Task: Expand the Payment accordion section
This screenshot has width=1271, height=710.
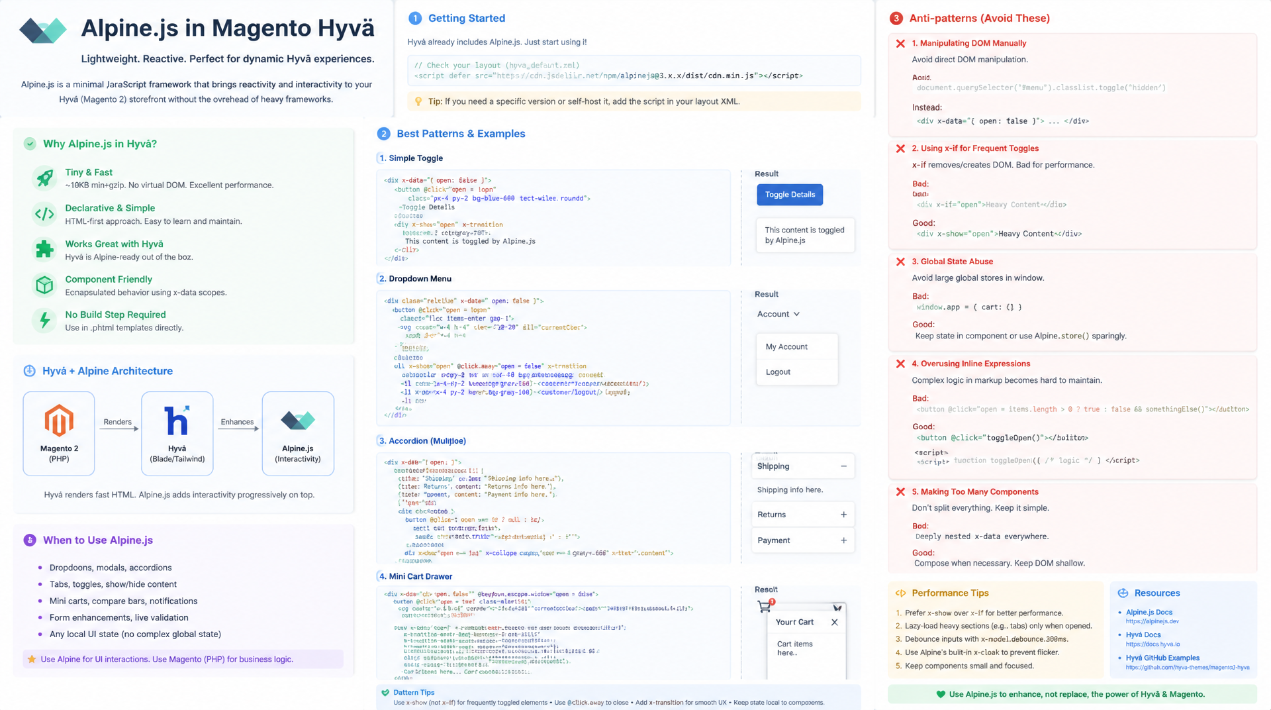Action: 803,540
